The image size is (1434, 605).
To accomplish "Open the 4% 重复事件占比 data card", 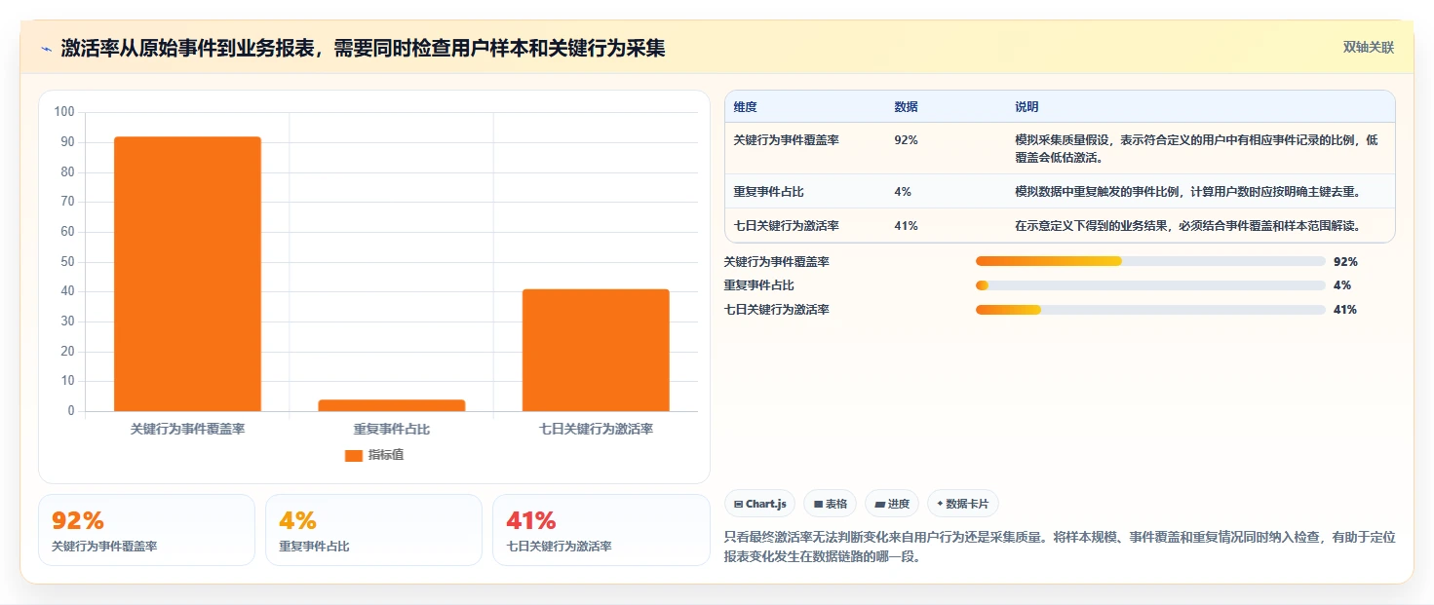I will click(x=373, y=530).
